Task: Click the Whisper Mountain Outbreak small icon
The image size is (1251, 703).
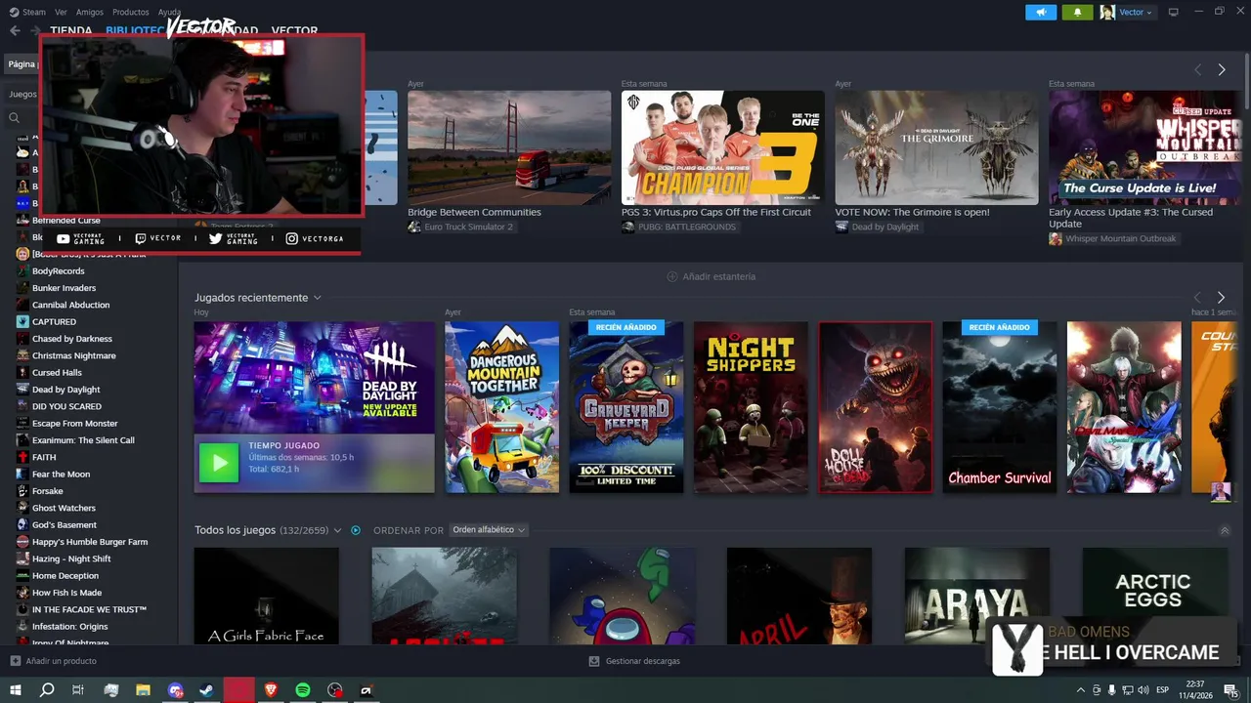Action: 1056,239
